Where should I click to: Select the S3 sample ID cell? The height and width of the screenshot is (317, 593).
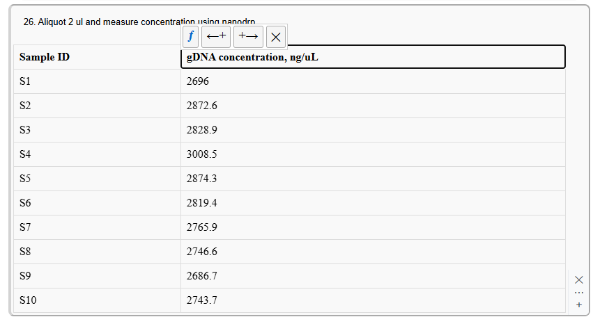[96, 130]
